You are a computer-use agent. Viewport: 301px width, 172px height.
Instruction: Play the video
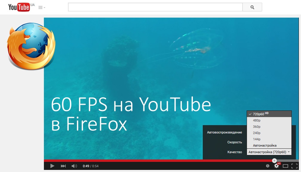pos(52,165)
